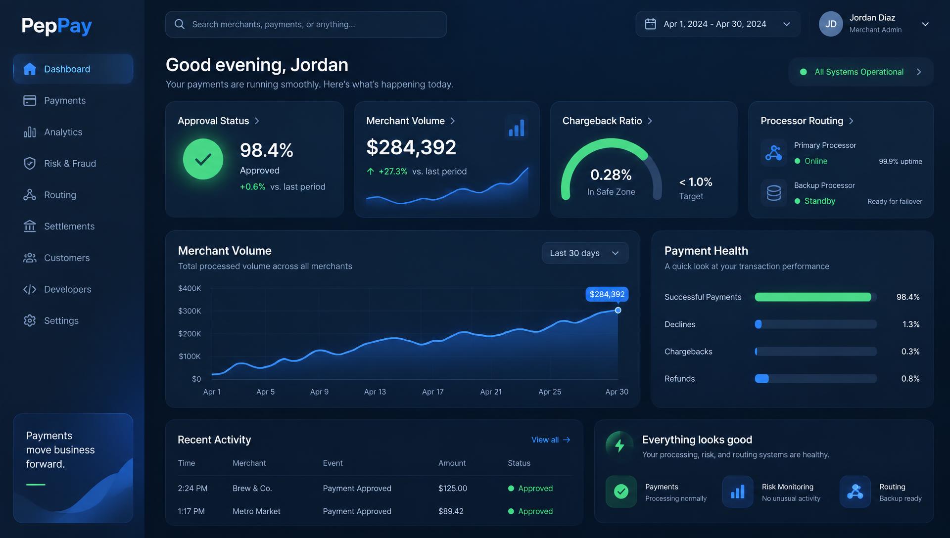Click the Customers people icon

pos(30,258)
